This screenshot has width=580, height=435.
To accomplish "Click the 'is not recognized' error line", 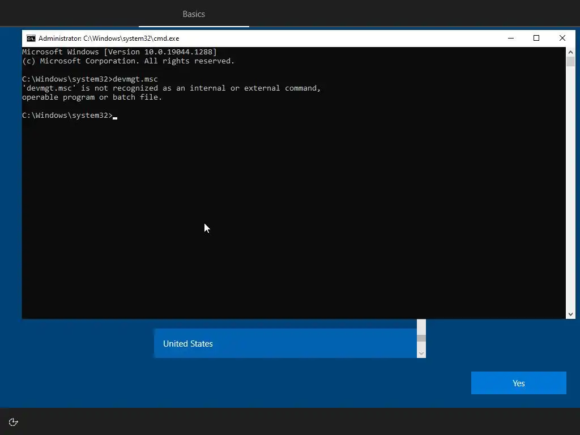I will coord(171,88).
